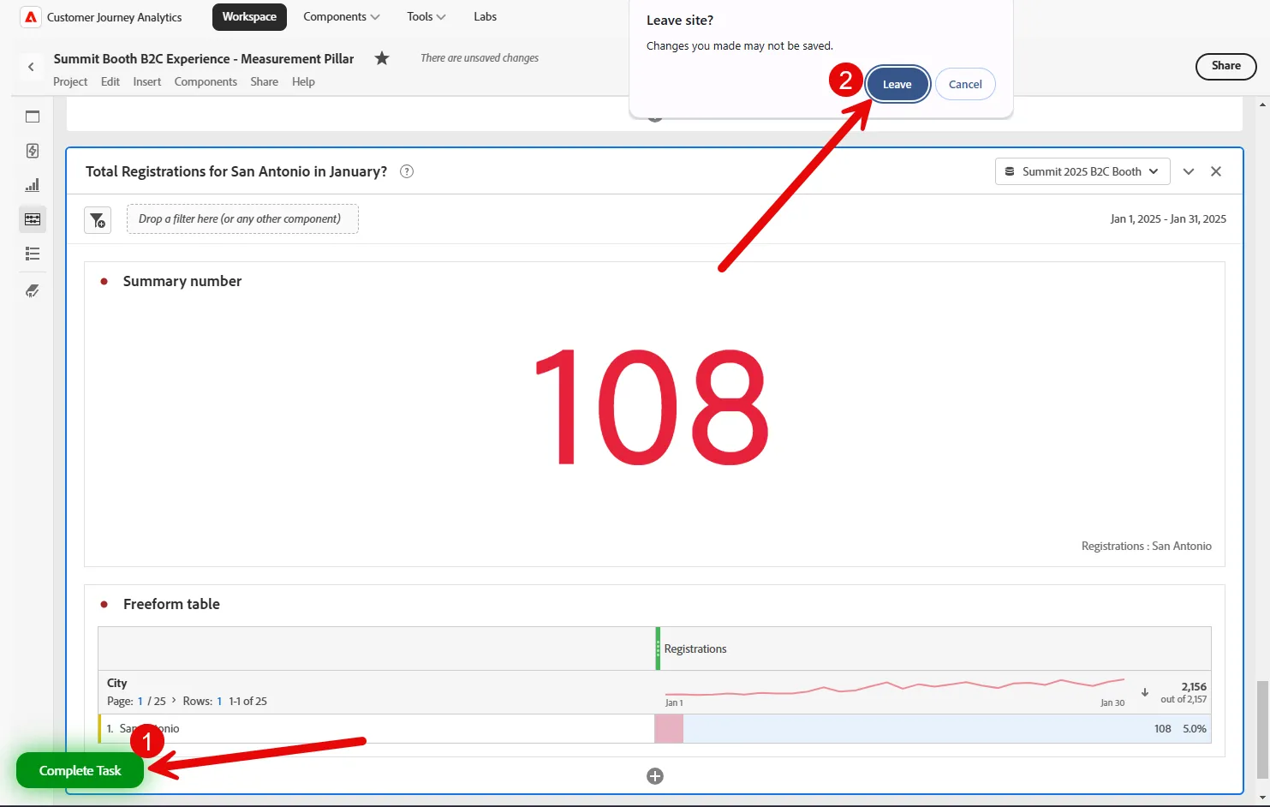Go to next page arrow in table pagination
This screenshot has width=1270, height=807.
(x=174, y=700)
